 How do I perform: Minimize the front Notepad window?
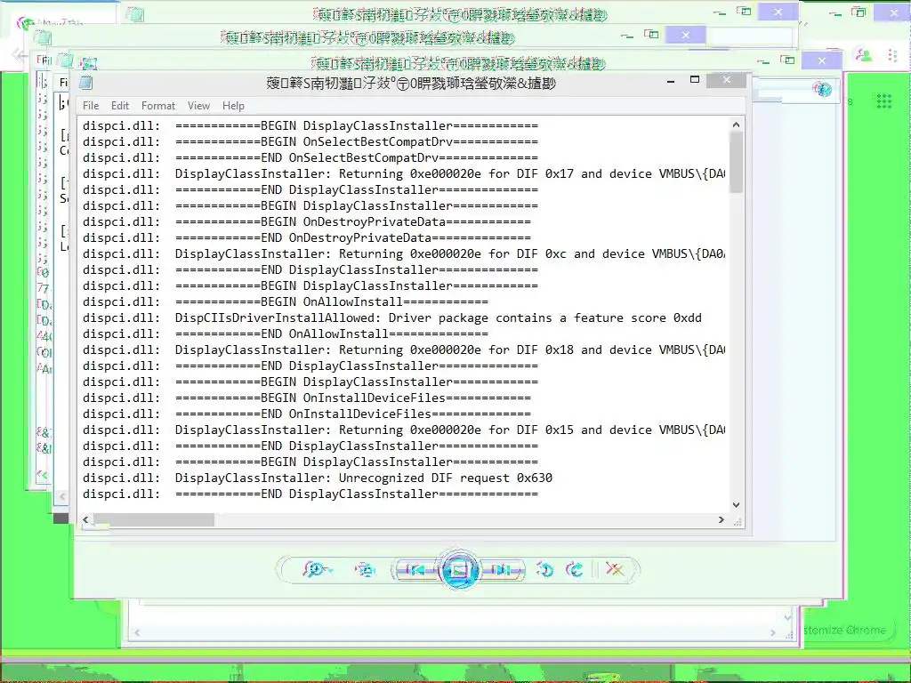pos(671,81)
